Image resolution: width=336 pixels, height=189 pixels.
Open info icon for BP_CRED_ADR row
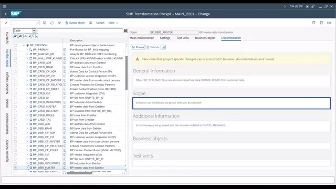tap(65, 63)
